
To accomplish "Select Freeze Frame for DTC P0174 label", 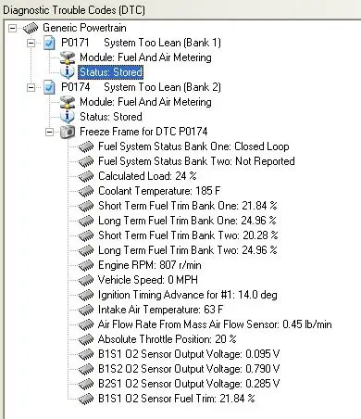I will (143, 132).
